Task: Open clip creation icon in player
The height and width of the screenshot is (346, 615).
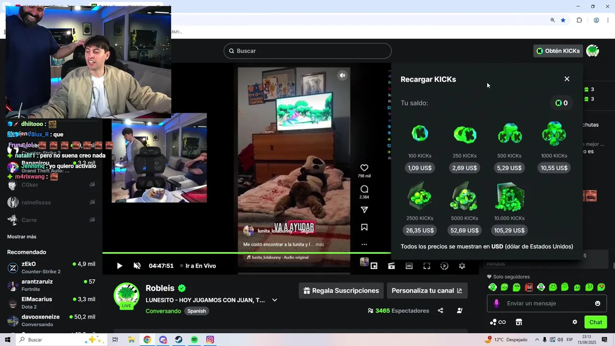Action: point(392,266)
